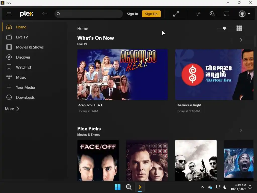
Task: Open the Activity pulse icon
Action: 198,14
